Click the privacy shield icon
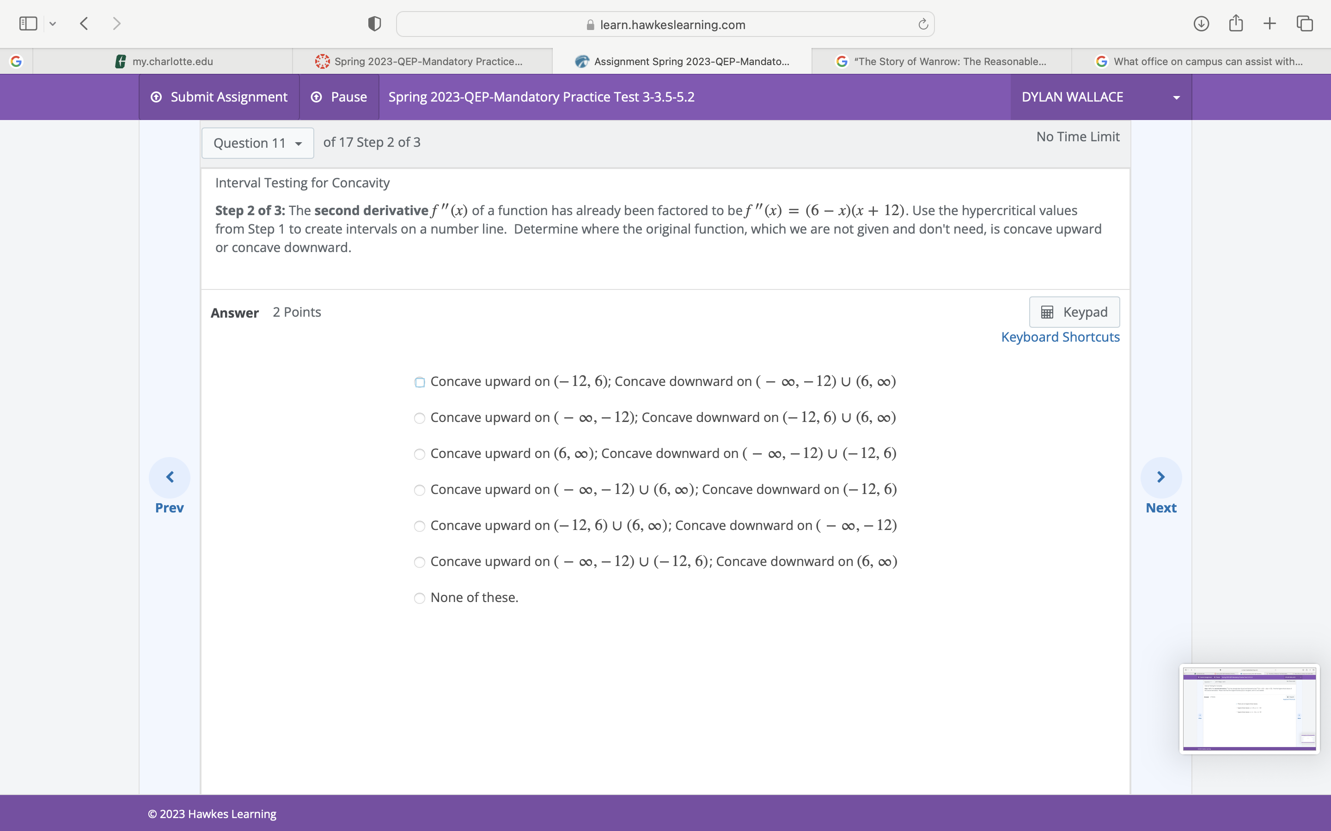Viewport: 1331px width, 831px height. [x=374, y=24]
